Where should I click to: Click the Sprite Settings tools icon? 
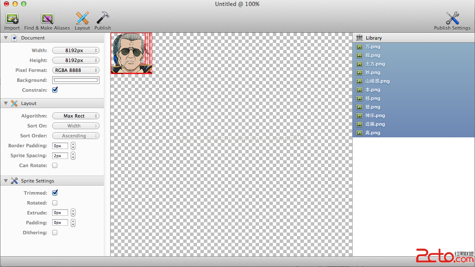[x=14, y=181]
